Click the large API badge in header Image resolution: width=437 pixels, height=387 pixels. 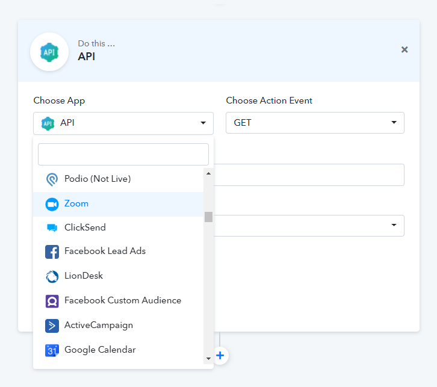[x=49, y=52]
